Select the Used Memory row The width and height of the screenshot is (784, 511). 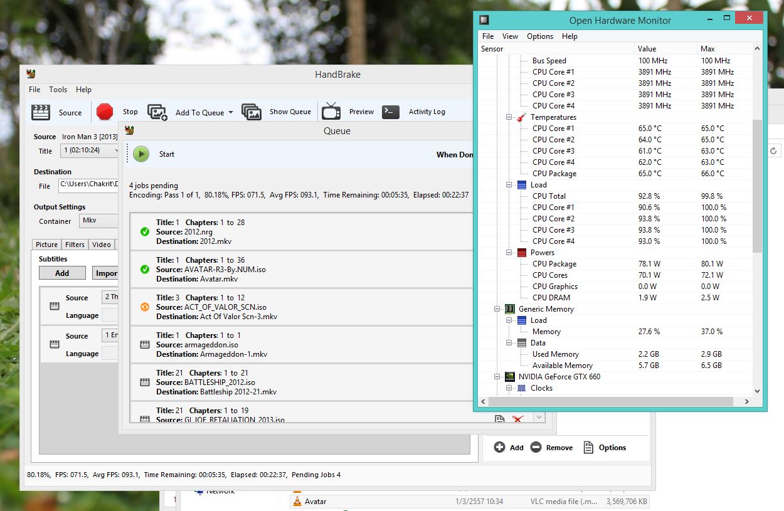pos(615,354)
